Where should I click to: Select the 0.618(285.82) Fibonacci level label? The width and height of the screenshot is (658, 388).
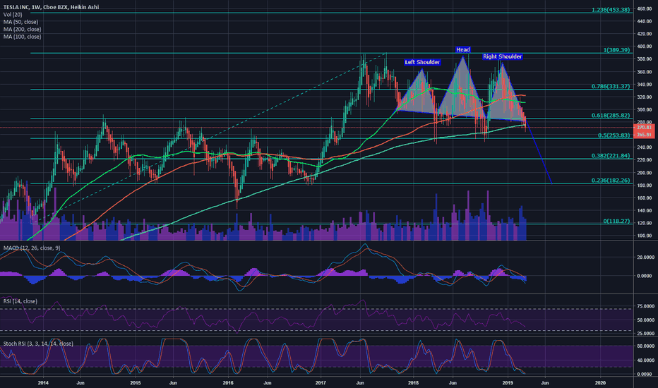coord(611,116)
